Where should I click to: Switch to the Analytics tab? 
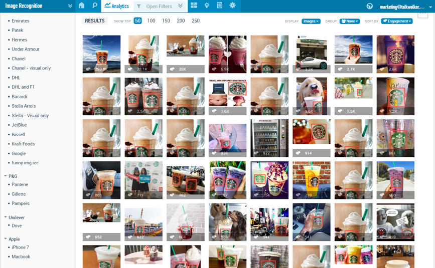[116, 6]
